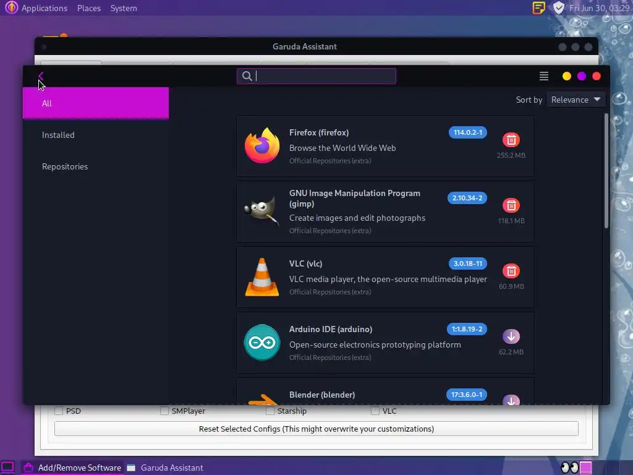The height and width of the screenshot is (475, 633).
Task: Select the Repositories category tab
Action: pos(96,166)
